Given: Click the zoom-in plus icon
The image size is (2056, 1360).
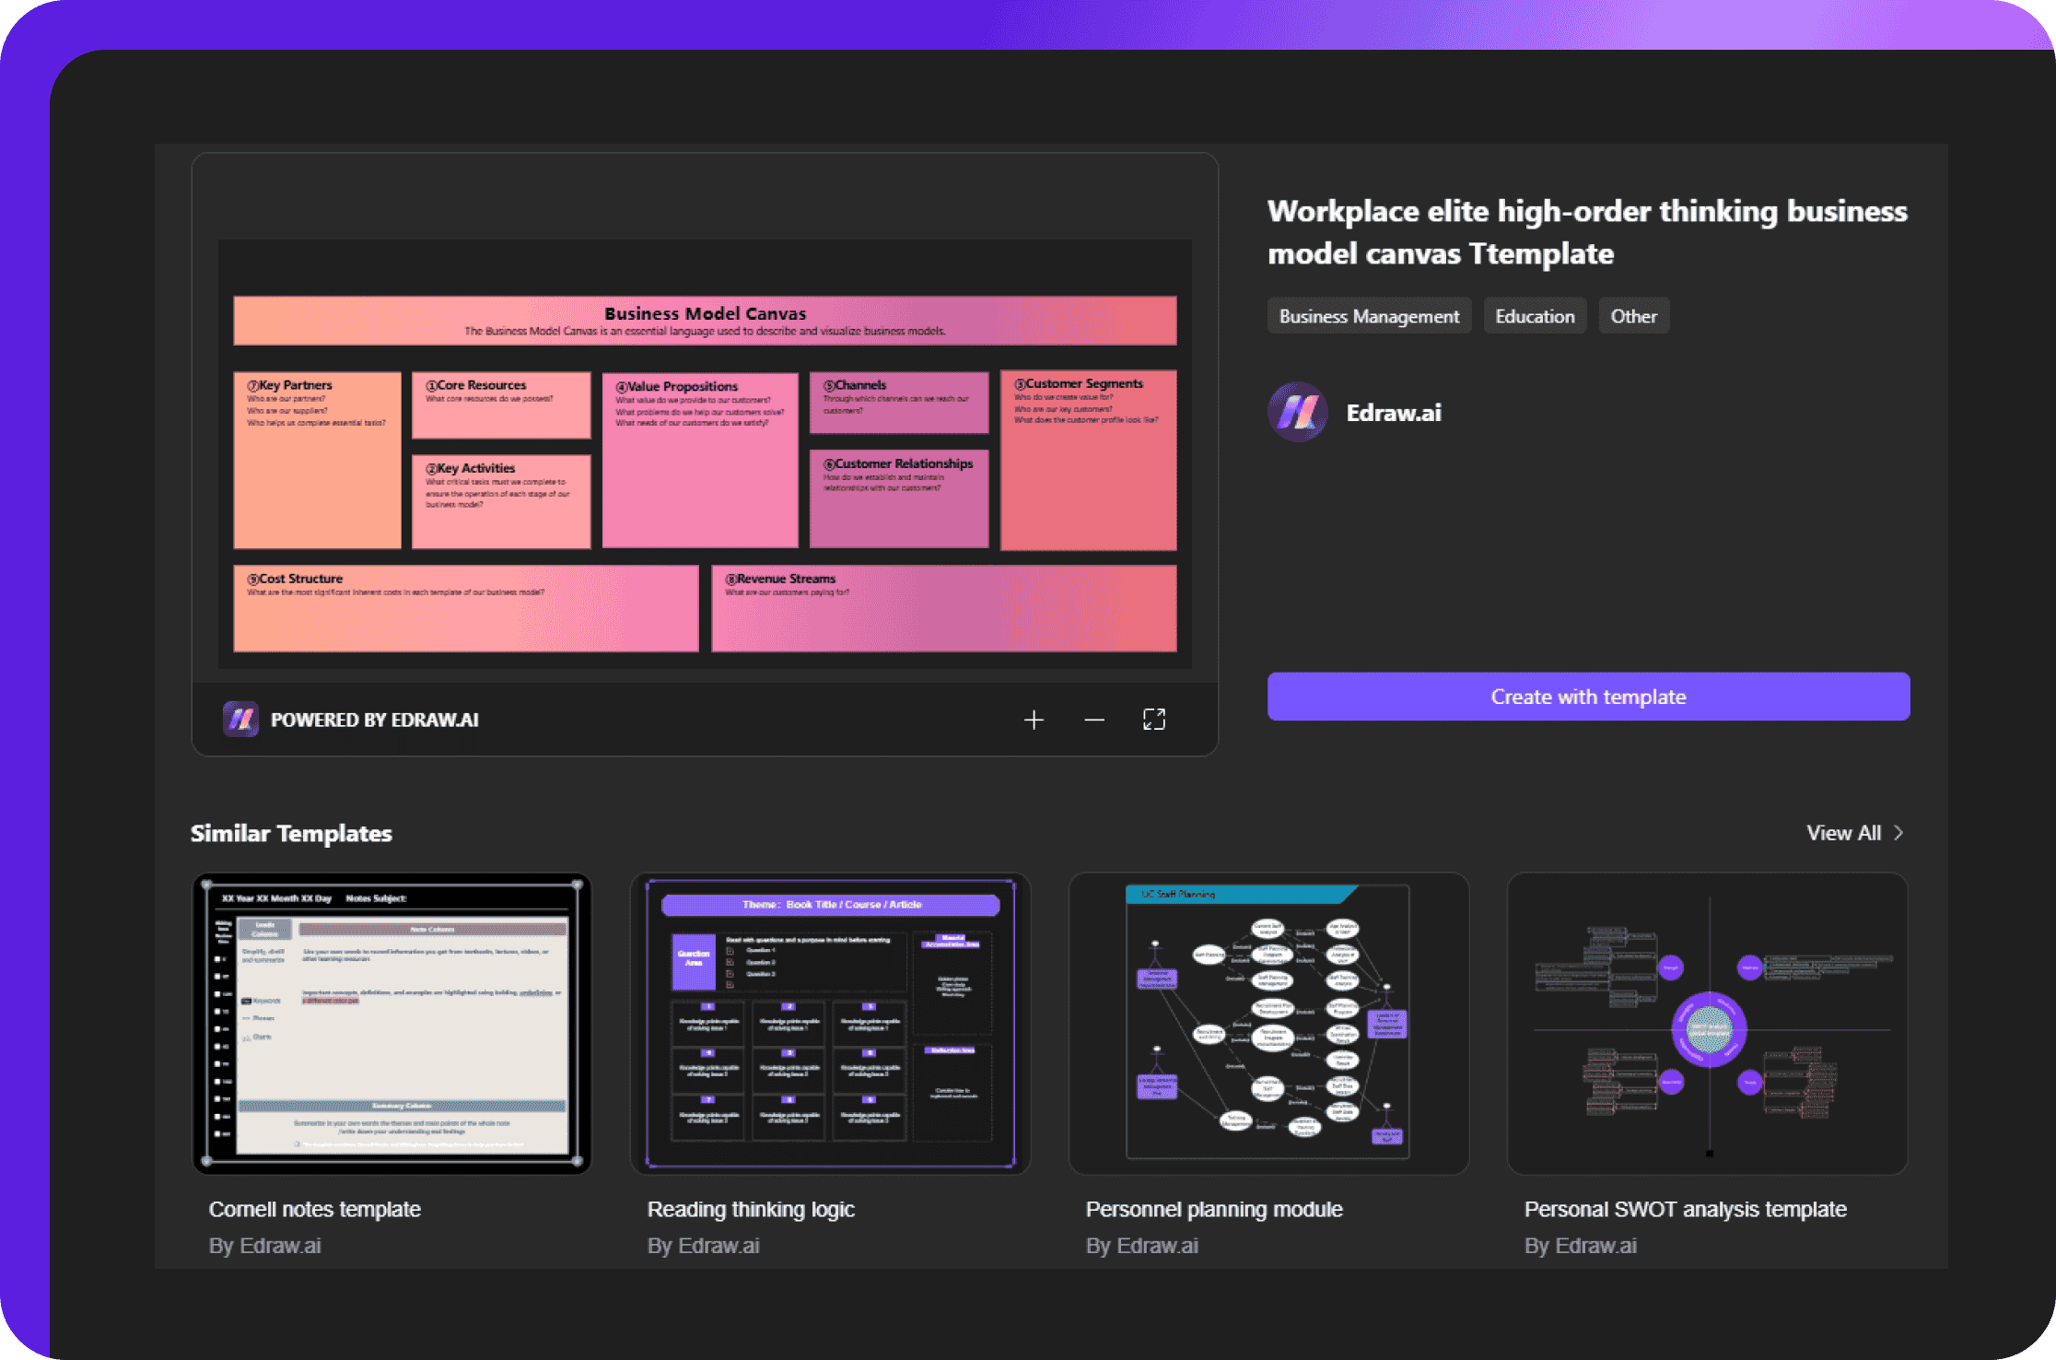Looking at the screenshot, I should pyautogui.click(x=1032, y=718).
